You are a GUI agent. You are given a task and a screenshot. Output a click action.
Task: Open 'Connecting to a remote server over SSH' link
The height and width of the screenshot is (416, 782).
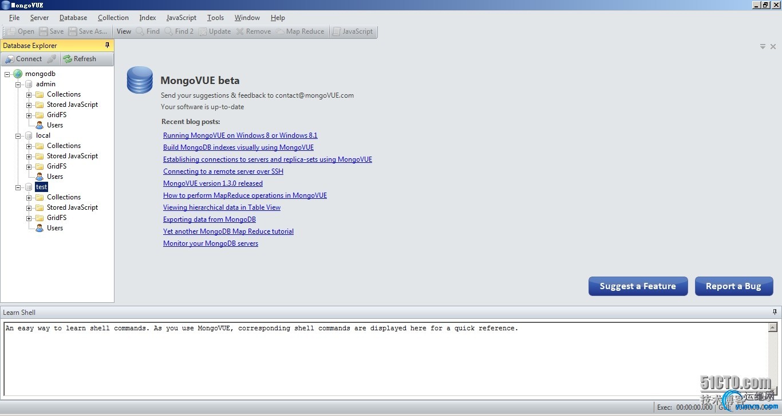pos(223,171)
